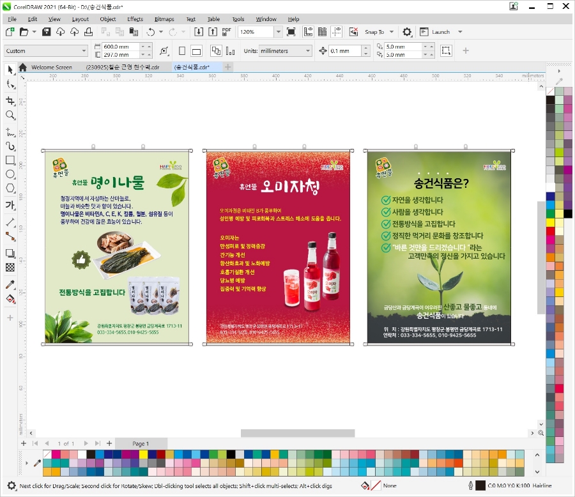Open the Options gear icon
575x497 pixels.
click(407, 32)
